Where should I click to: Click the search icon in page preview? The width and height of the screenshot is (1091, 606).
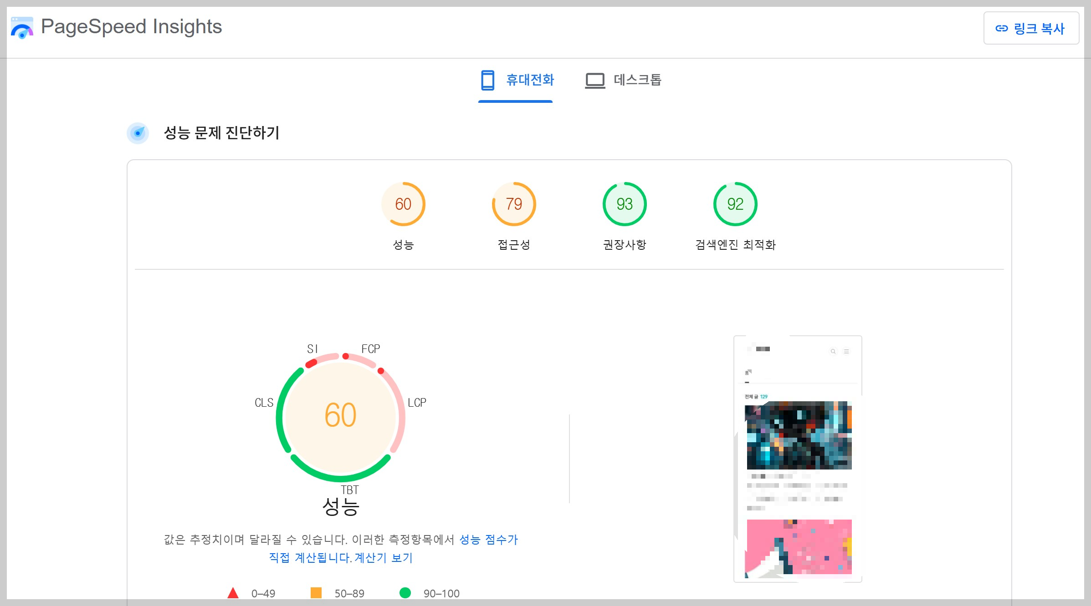pyautogui.click(x=833, y=351)
